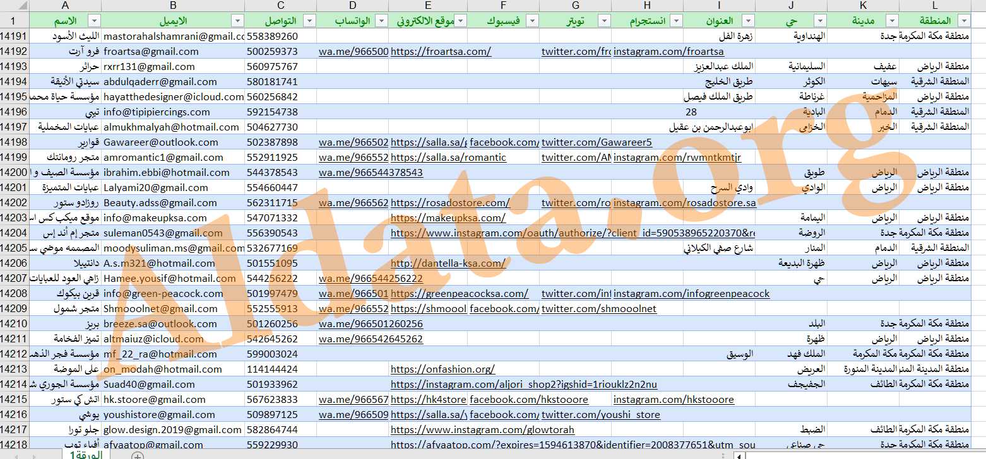The image size is (986, 459).
Task: Select column E header
Action: pos(429,6)
